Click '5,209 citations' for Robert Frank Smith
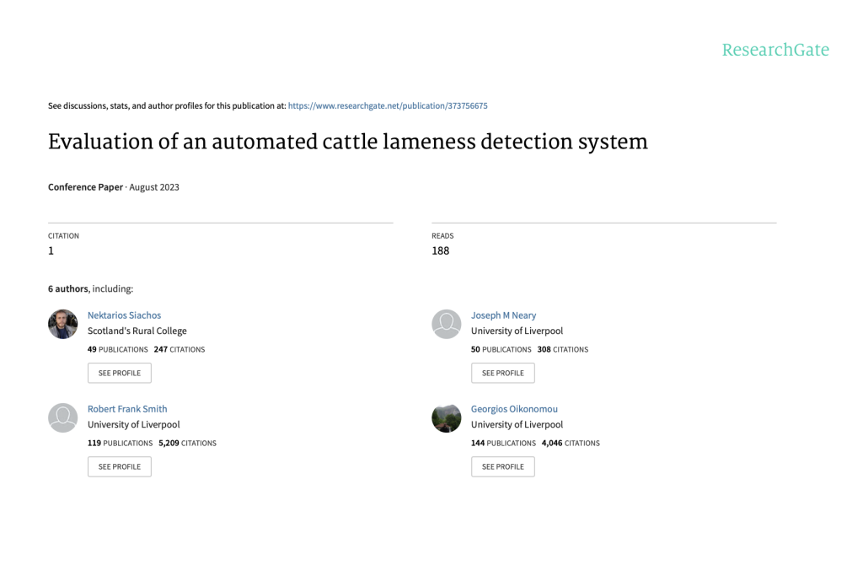 click(x=187, y=443)
